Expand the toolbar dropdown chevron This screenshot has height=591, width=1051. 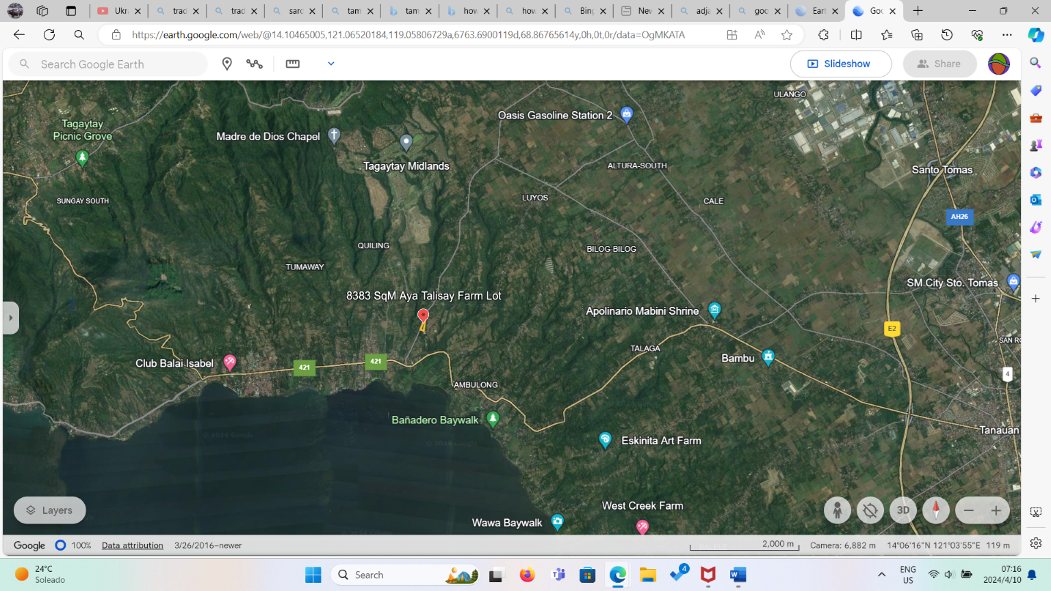pyautogui.click(x=331, y=64)
